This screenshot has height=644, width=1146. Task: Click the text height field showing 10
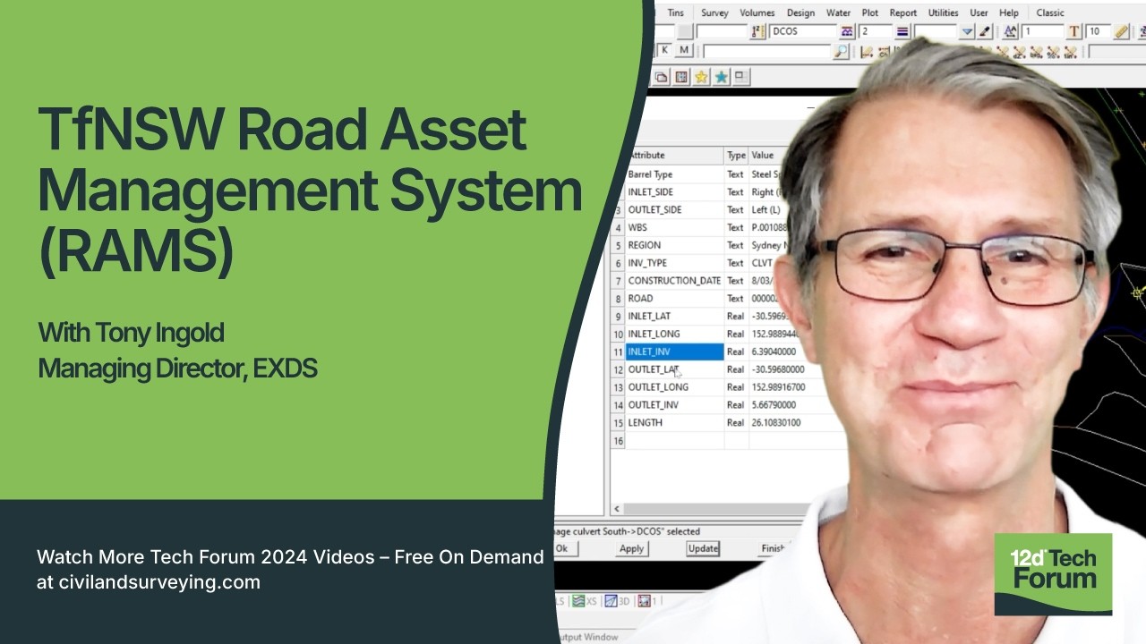(1098, 31)
